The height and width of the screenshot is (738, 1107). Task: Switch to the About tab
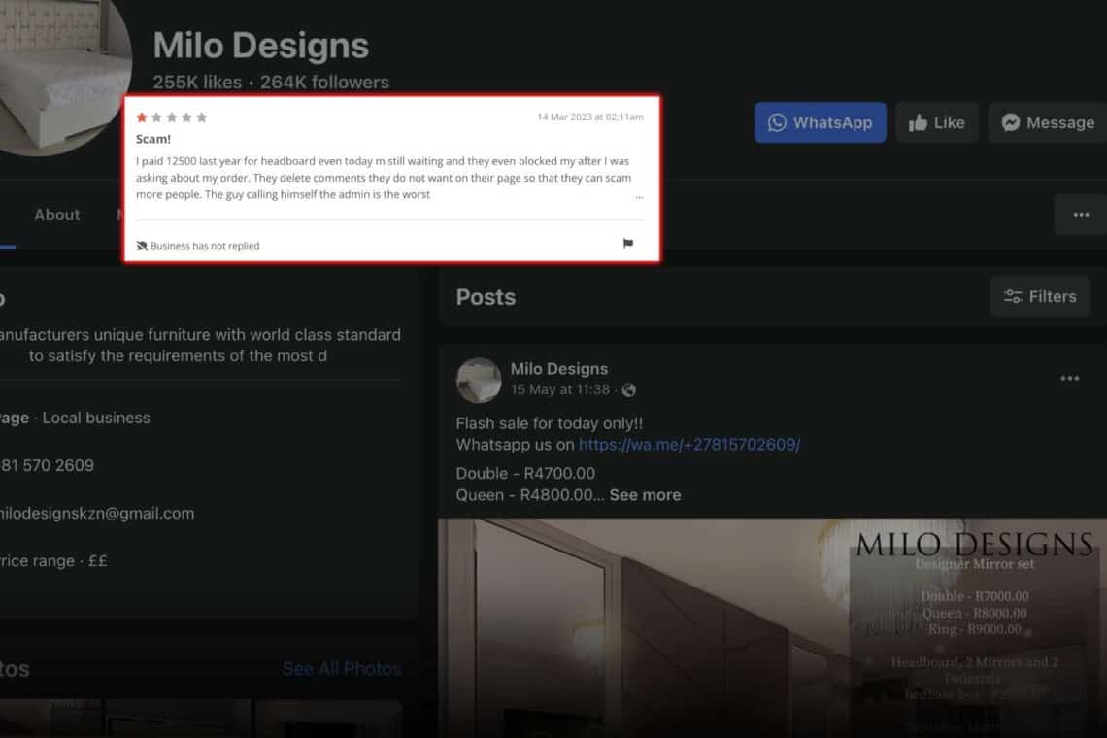(57, 215)
